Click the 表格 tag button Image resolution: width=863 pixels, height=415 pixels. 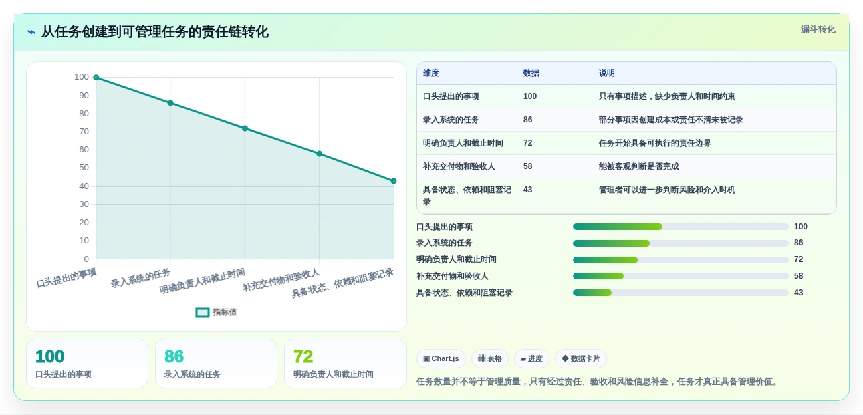490,359
